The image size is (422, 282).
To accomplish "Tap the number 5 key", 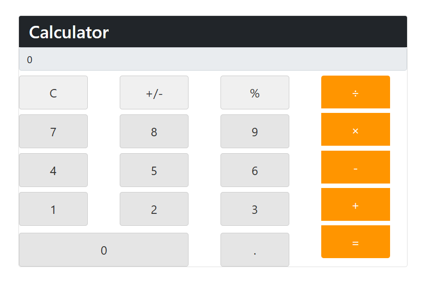I will (154, 170).
